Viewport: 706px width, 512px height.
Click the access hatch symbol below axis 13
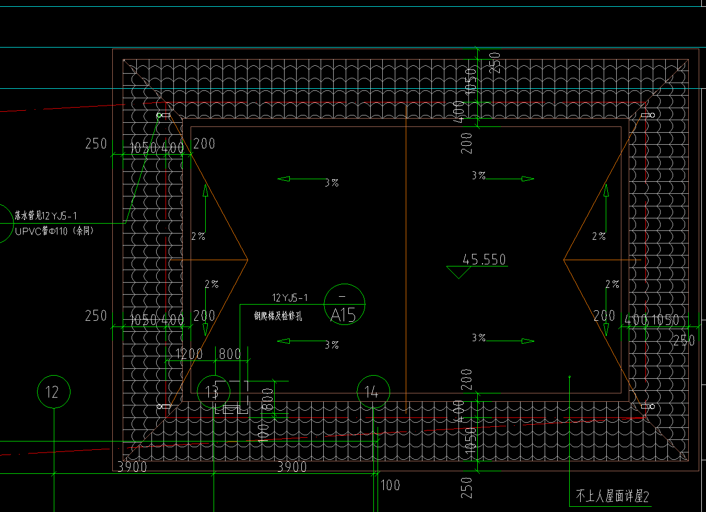pyautogui.click(x=232, y=410)
